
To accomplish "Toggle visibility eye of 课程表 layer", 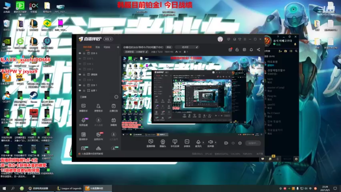I will (80, 74).
